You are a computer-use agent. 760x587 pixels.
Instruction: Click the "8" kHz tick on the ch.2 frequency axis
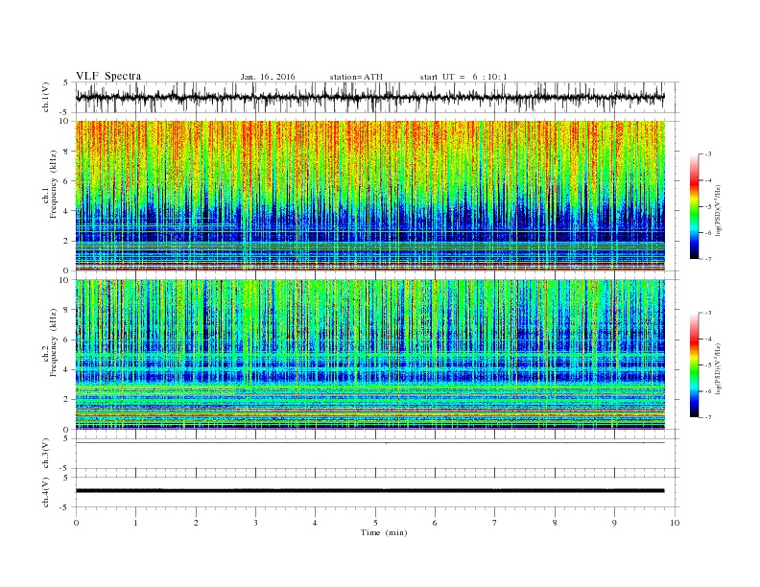coord(67,310)
